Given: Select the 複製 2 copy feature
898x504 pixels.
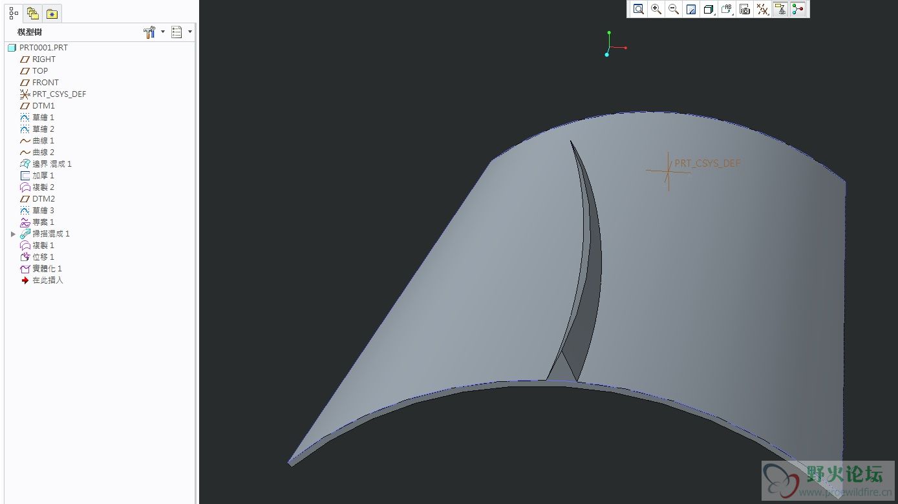Looking at the screenshot, I should click(37, 187).
